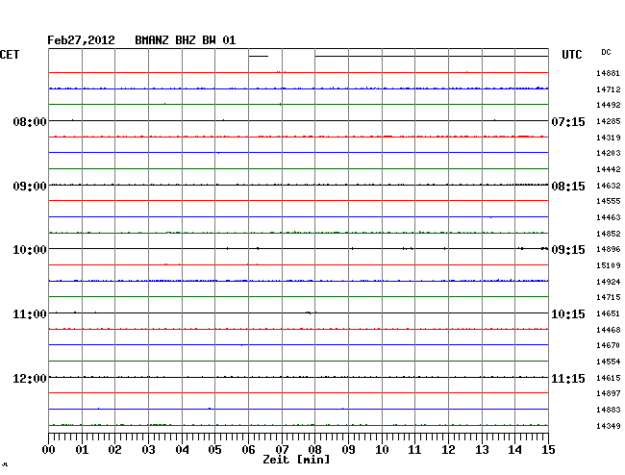Screen dimensions: 625x475
Task: Click DC value 14852
Action: pos(609,234)
